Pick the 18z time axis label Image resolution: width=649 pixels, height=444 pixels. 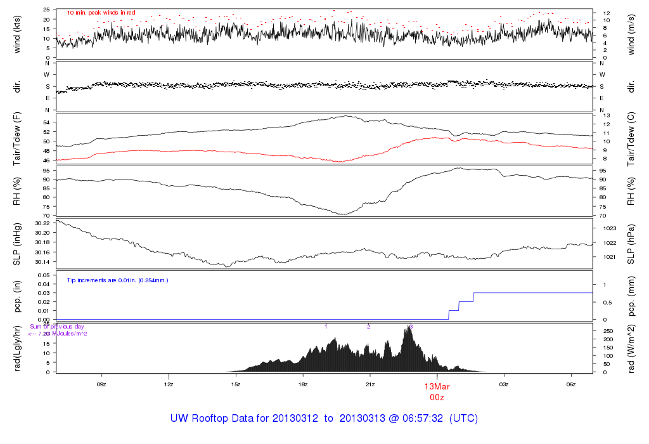click(x=303, y=384)
